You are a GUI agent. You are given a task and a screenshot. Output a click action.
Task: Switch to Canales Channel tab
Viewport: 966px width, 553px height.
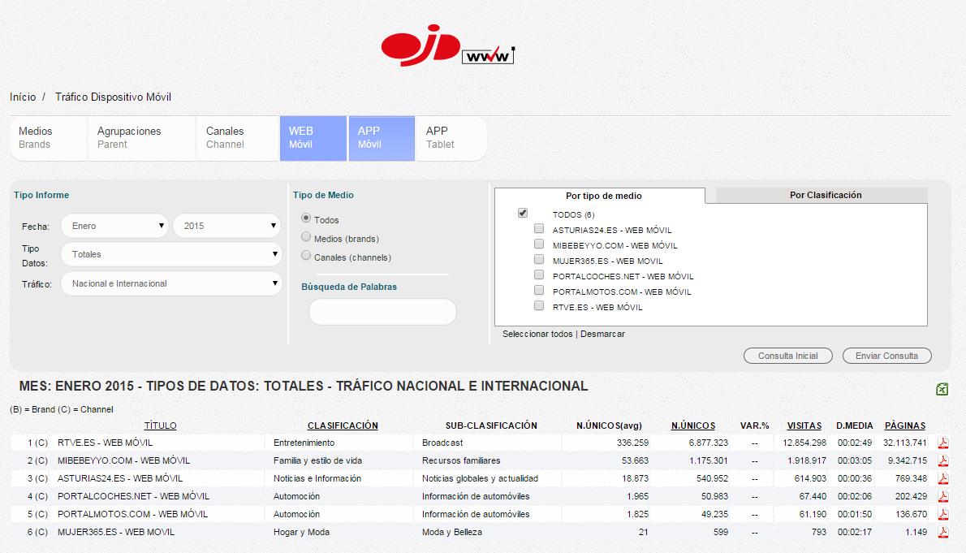pyautogui.click(x=238, y=138)
